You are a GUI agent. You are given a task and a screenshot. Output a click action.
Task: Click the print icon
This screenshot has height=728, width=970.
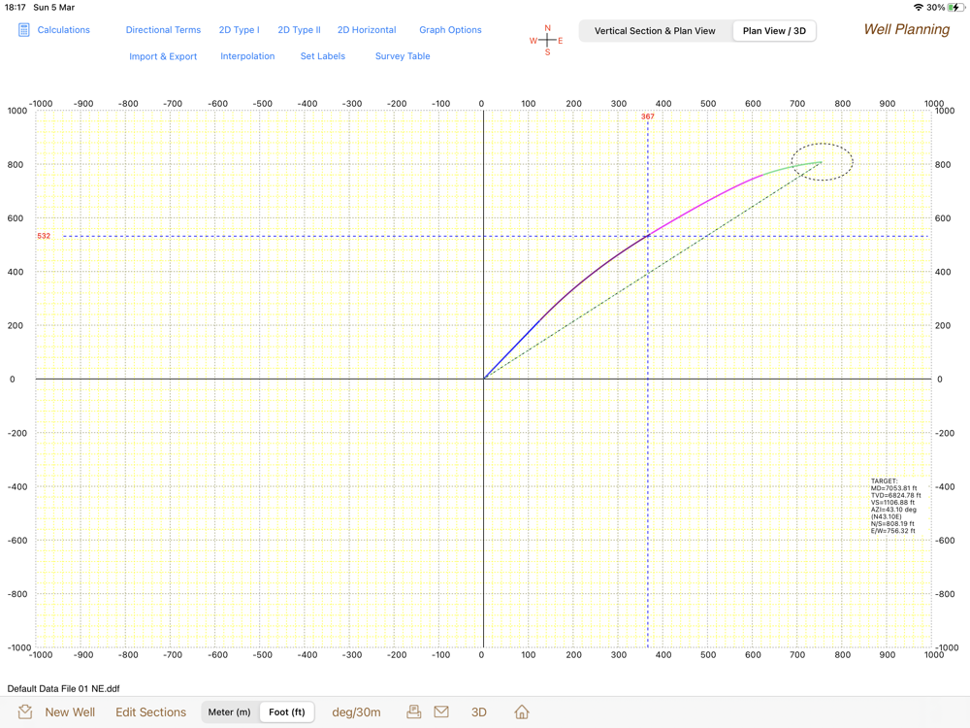pos(414,711)
